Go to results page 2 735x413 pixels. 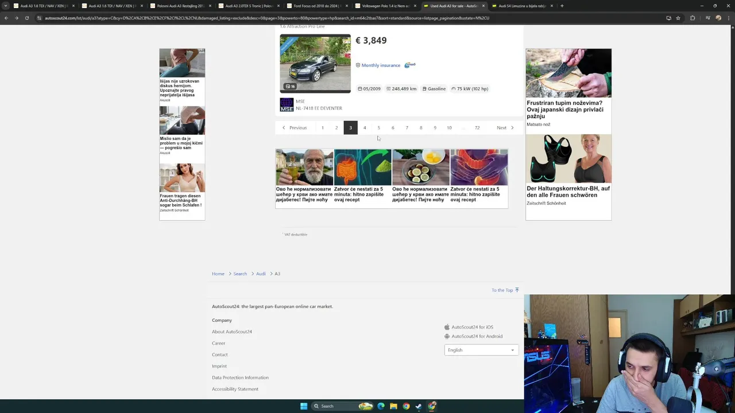[336, 128]
